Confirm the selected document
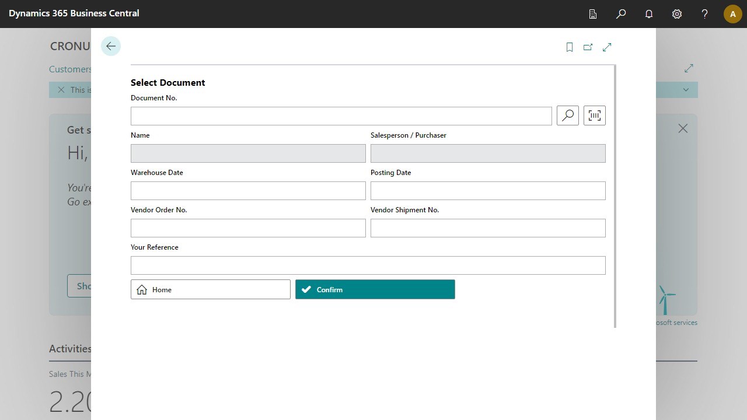Image resolution: width=747 pixels, height=420 pixels. 375,289
